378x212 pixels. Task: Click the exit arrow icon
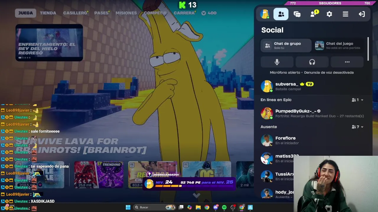pos(362,14)
